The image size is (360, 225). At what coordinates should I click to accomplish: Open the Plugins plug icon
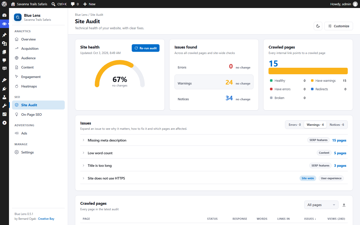click(4, 89)
